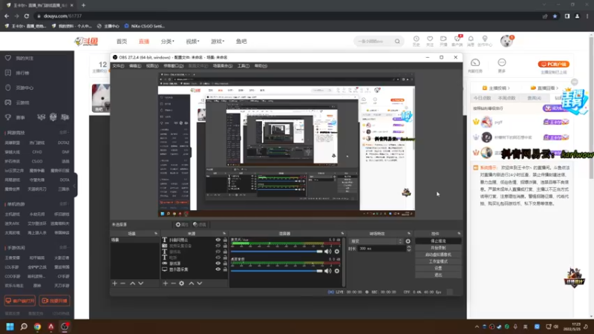Toggle lock on 视频采集设备 source
594x334 pixels.
(x=225, y=246)
